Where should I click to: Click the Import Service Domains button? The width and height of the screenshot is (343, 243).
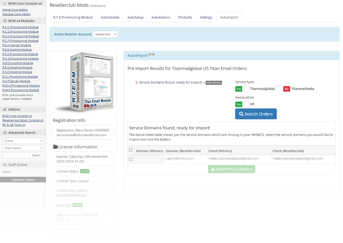[232, 169]
